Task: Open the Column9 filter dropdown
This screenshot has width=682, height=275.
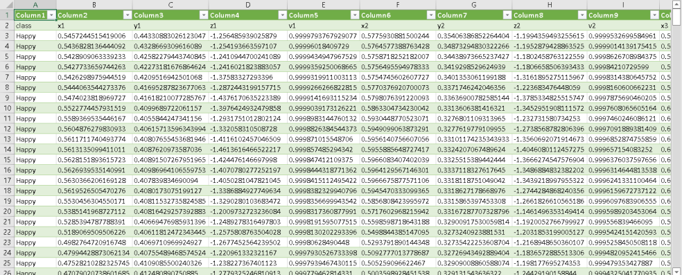Action: 654,15
